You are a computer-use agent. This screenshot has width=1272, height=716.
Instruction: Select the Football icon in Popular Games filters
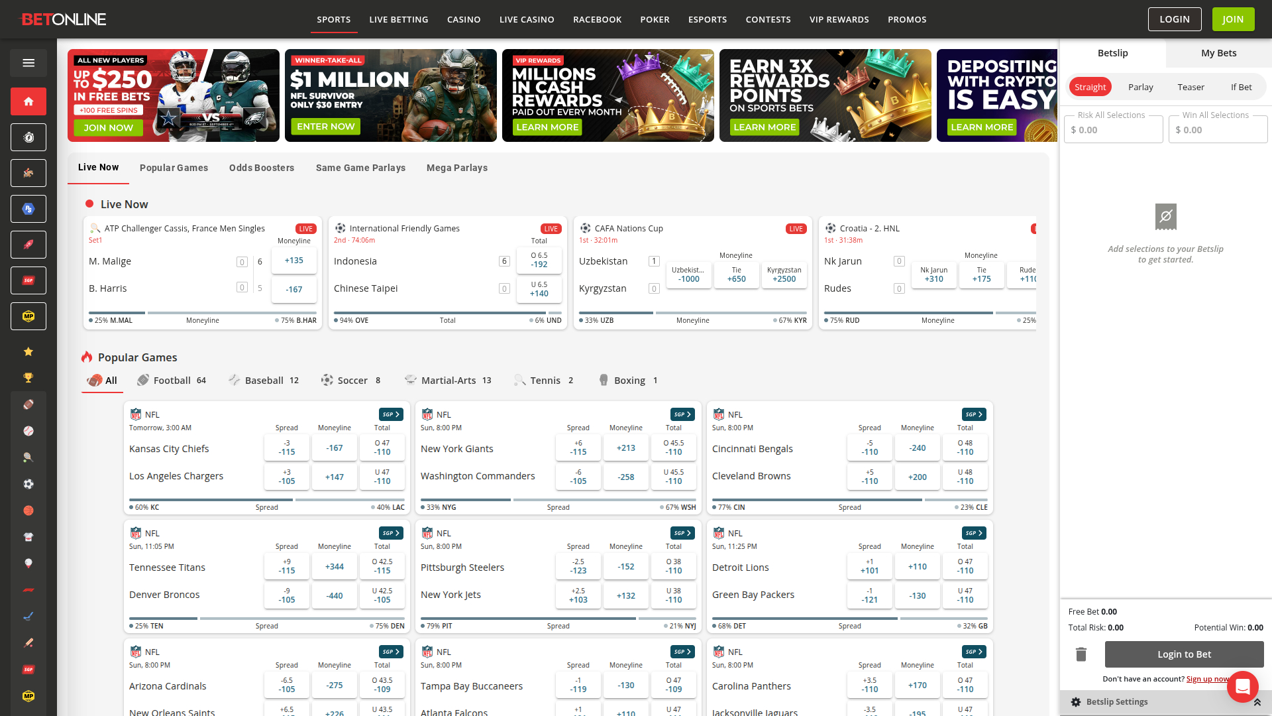144,380
